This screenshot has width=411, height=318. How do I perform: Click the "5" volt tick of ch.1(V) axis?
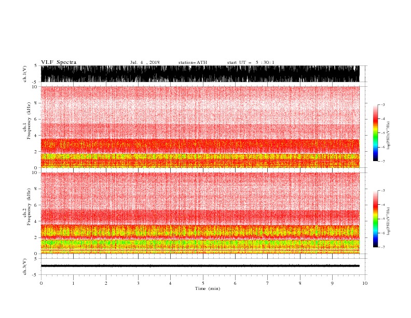[36, 65]
